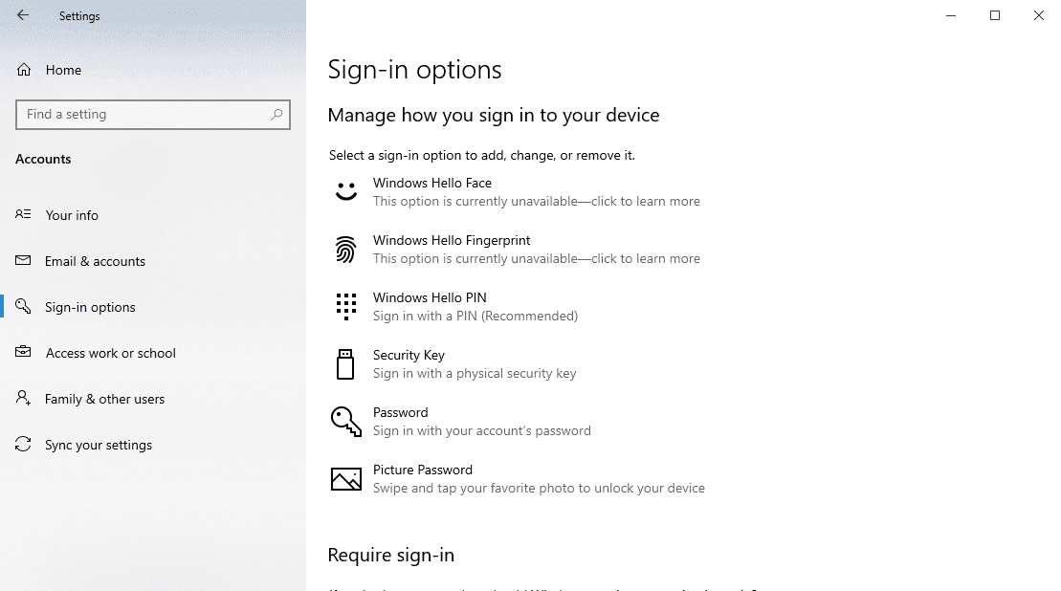Click the Security Key USB icon

pyautogui.click(x=345, y=363)
